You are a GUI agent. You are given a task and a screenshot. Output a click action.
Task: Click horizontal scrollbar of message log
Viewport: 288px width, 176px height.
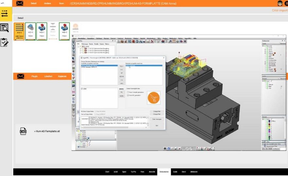pos(114,127)
